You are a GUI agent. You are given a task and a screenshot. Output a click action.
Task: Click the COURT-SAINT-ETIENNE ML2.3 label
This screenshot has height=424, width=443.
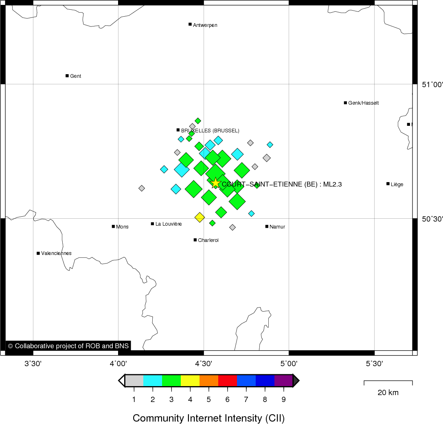pos(281,185)
